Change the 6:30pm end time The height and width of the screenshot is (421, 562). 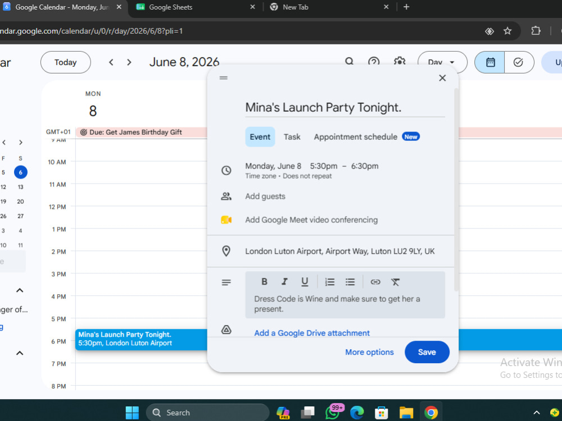click(x=365, y=166)
